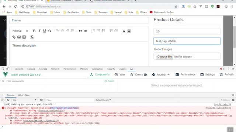This screenshot has width=236, height=132.
Task: Bookmark this page with star icon
Action: coord(176,7)
